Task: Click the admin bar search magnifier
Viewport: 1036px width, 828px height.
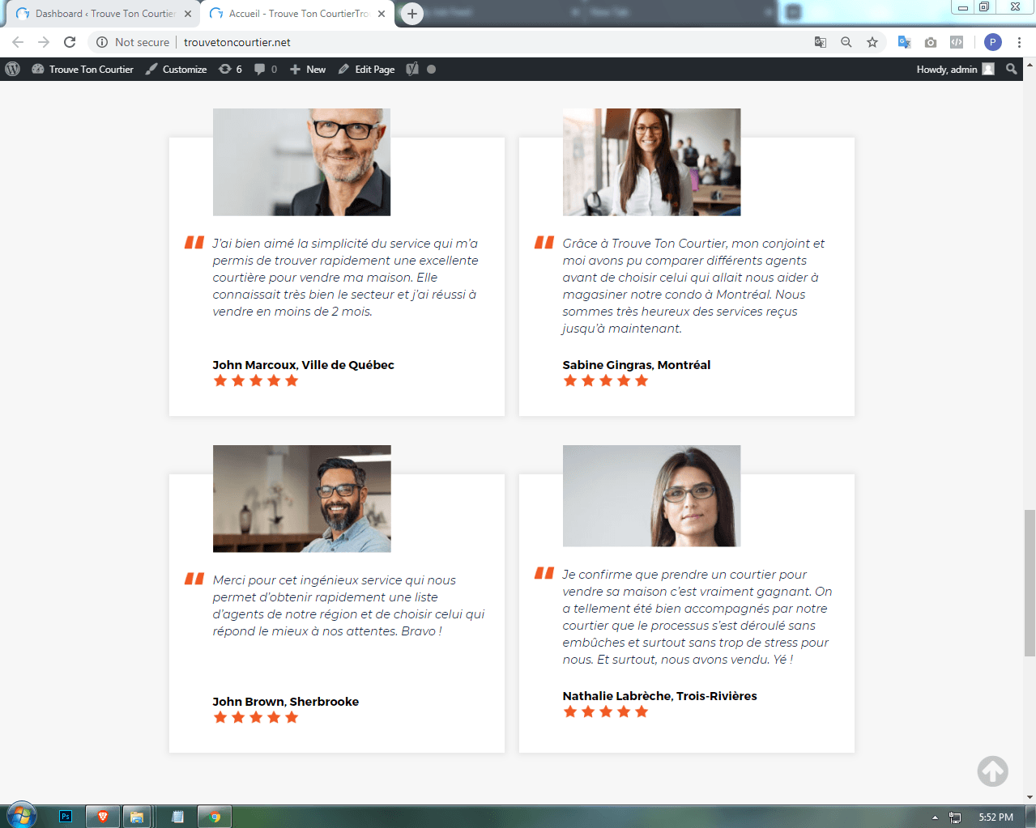Action: pos(1012,69)
